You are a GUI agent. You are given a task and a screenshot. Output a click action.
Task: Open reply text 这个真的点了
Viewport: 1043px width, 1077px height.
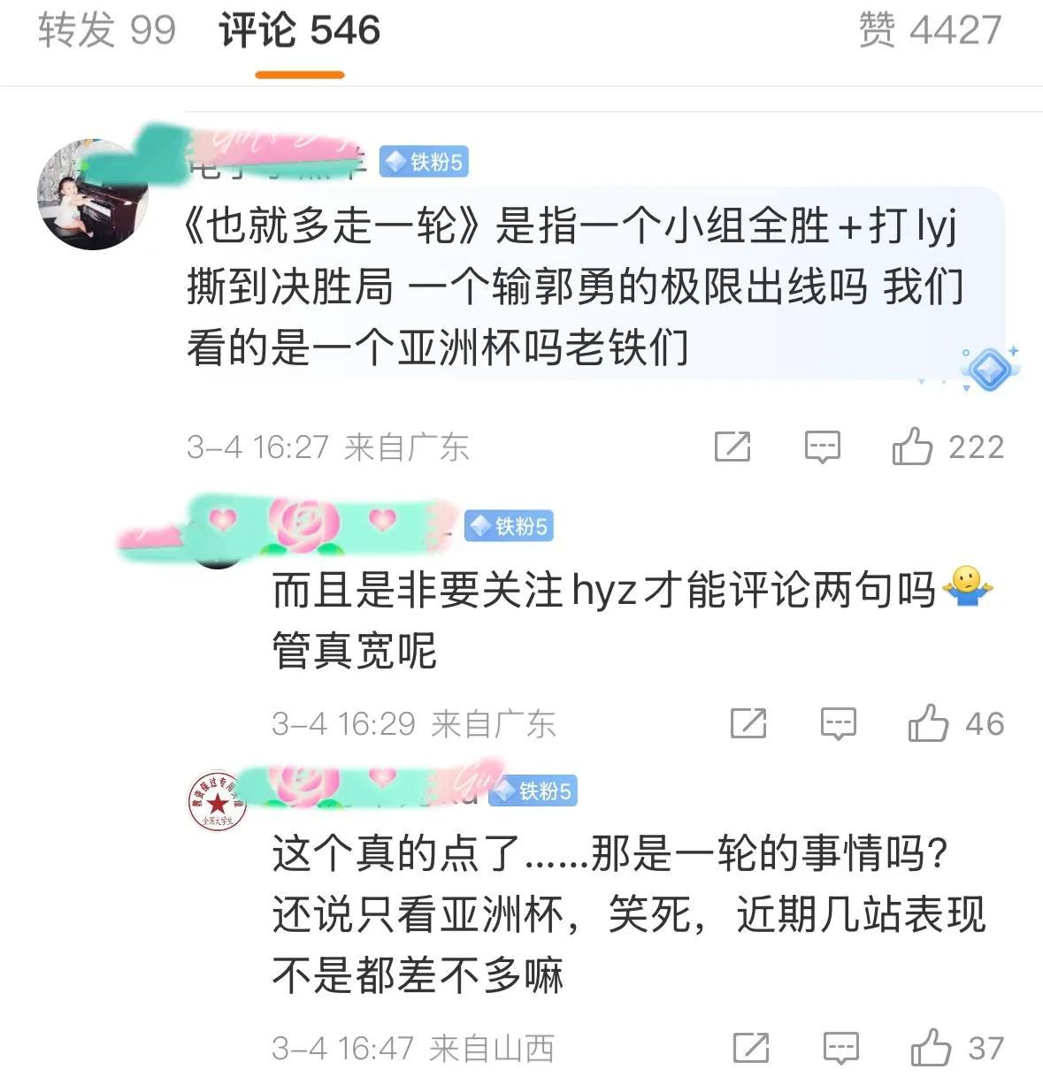628,914
